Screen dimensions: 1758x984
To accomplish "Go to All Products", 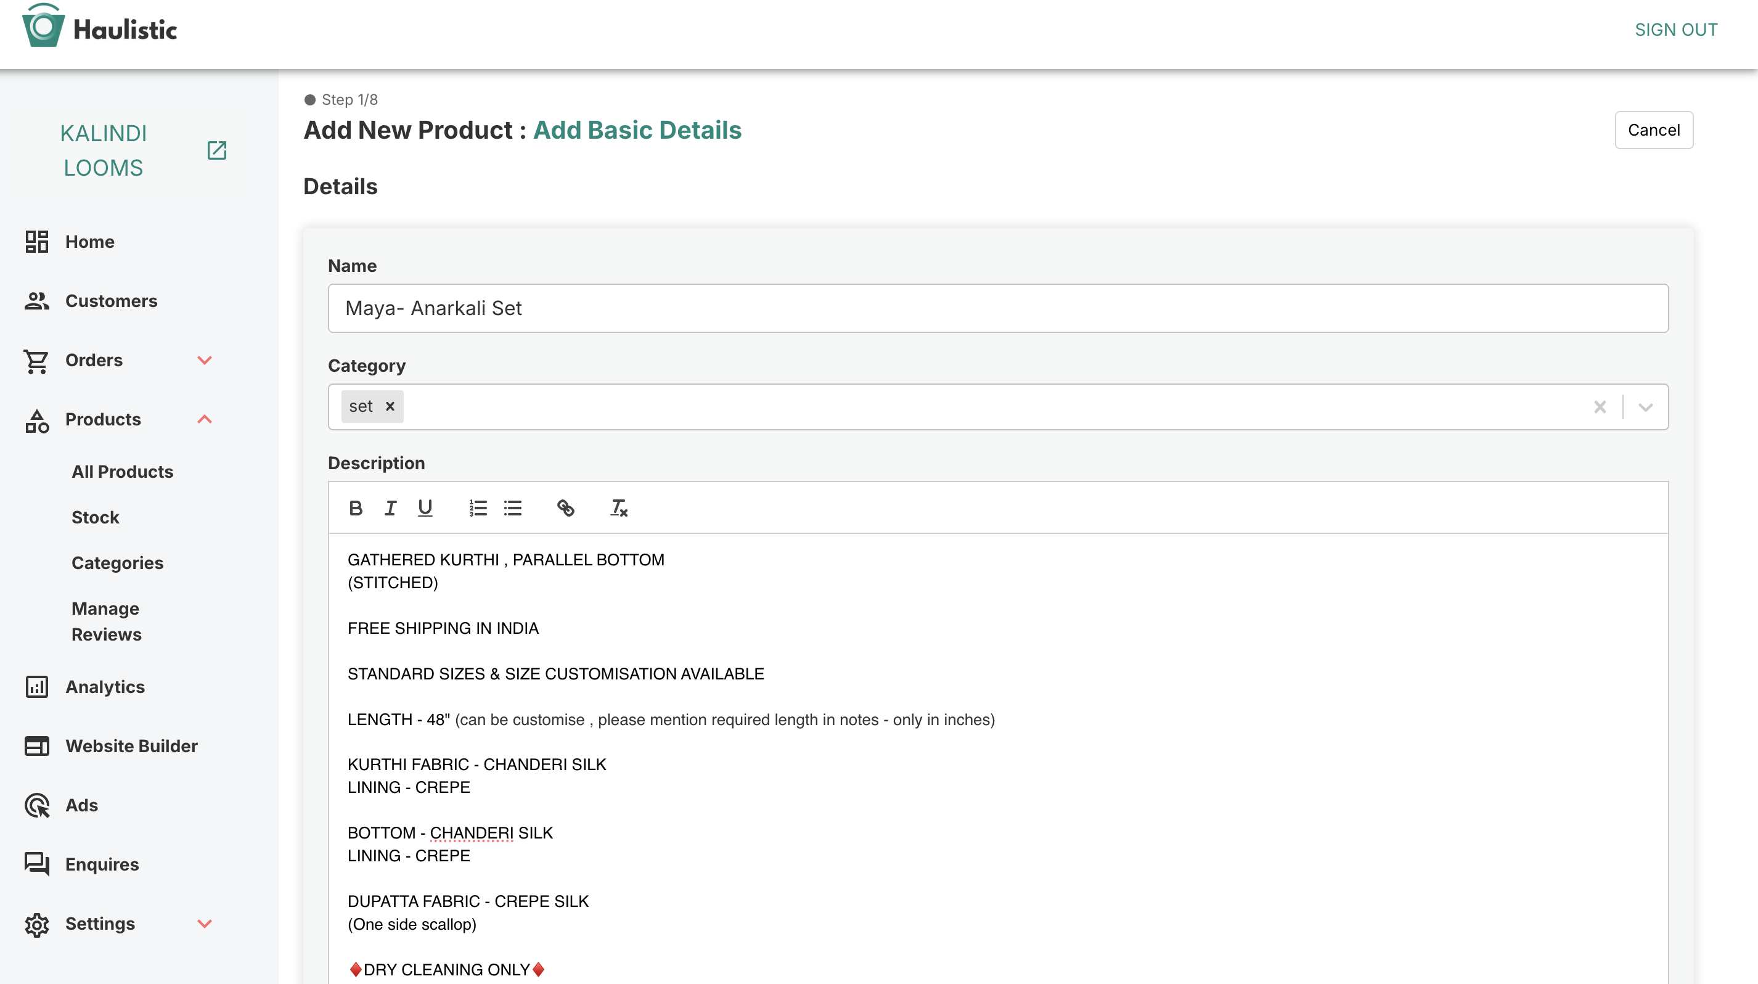I will (x=123, y=472).
